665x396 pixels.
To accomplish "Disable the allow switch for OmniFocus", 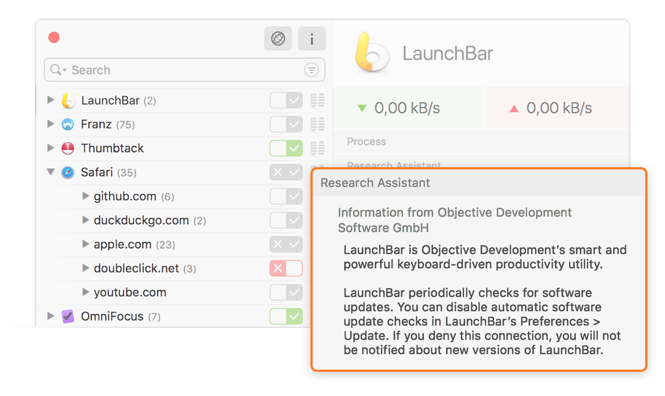I will tap(286, 317).
